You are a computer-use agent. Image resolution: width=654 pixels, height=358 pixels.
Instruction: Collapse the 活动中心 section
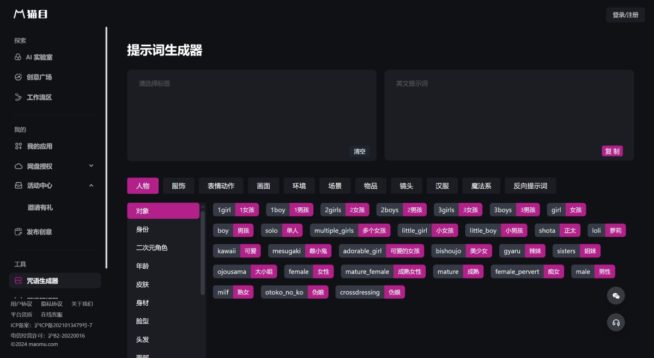91,185
